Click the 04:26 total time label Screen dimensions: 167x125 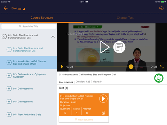(x=154, y=67)
